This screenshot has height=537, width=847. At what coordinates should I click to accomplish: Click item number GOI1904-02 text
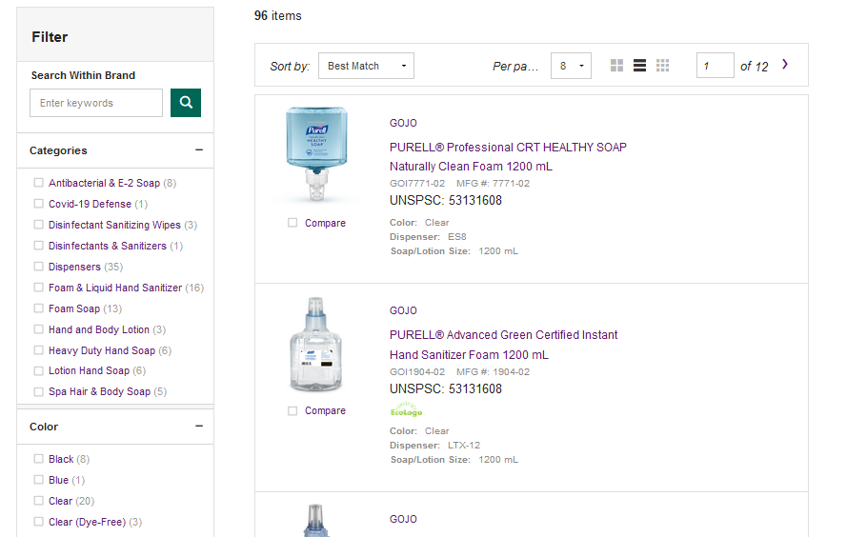pos(417,372)
